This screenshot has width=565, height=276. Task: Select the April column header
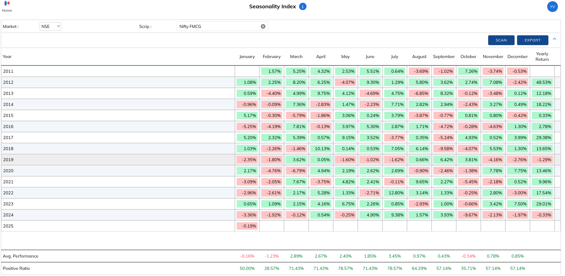[x=321, y=56]
